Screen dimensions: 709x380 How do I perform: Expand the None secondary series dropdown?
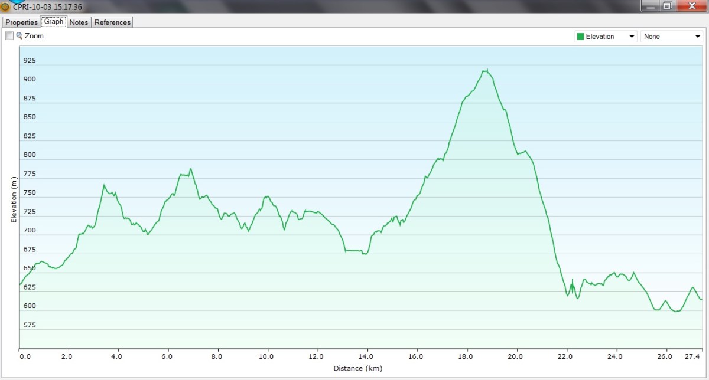pos(671,37)
